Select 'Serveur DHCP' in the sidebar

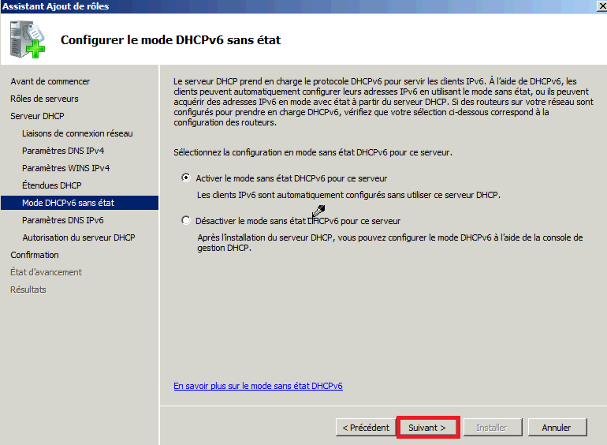37,116
